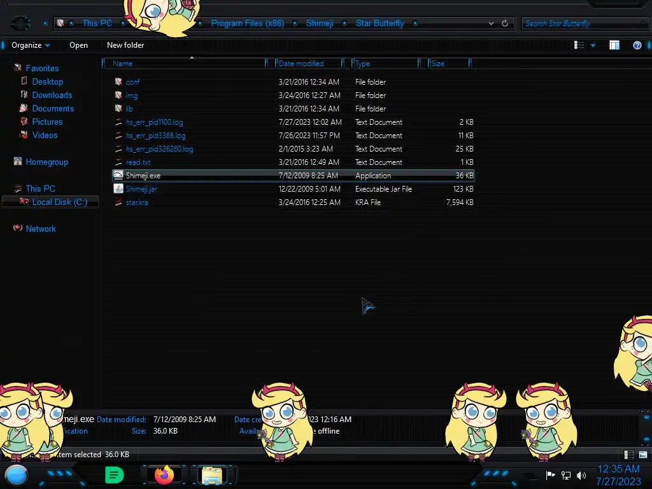Open Downloads in the navigation pane
Image resolution: width=652 pixels, height=489 pixels.
52,95
